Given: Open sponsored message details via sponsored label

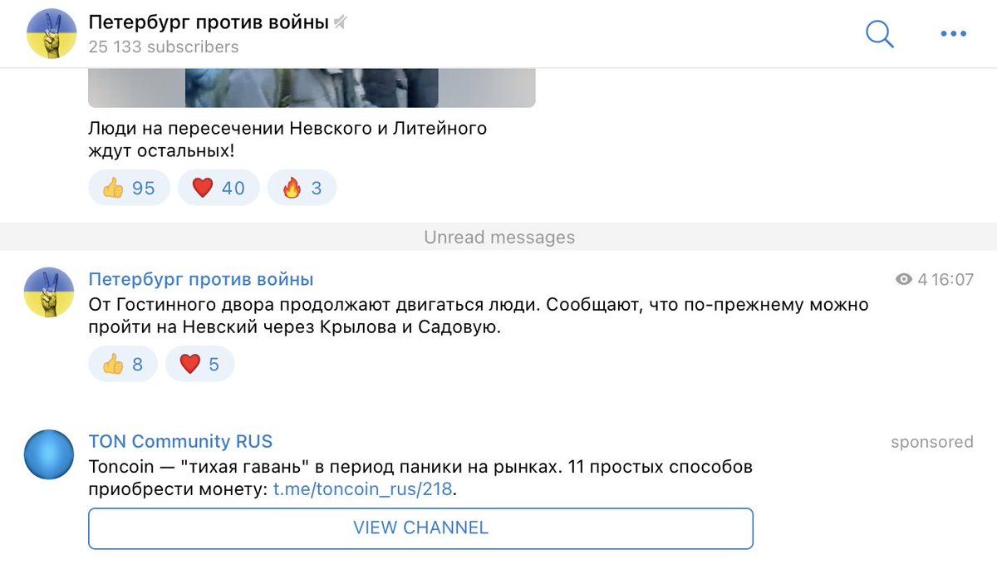Looking at the screenshot, I should (931, 442).
